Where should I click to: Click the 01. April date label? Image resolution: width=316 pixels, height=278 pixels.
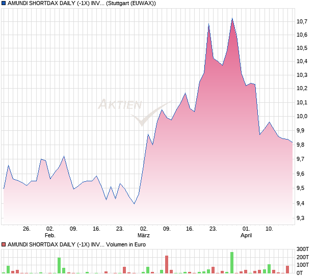(246, 232)
